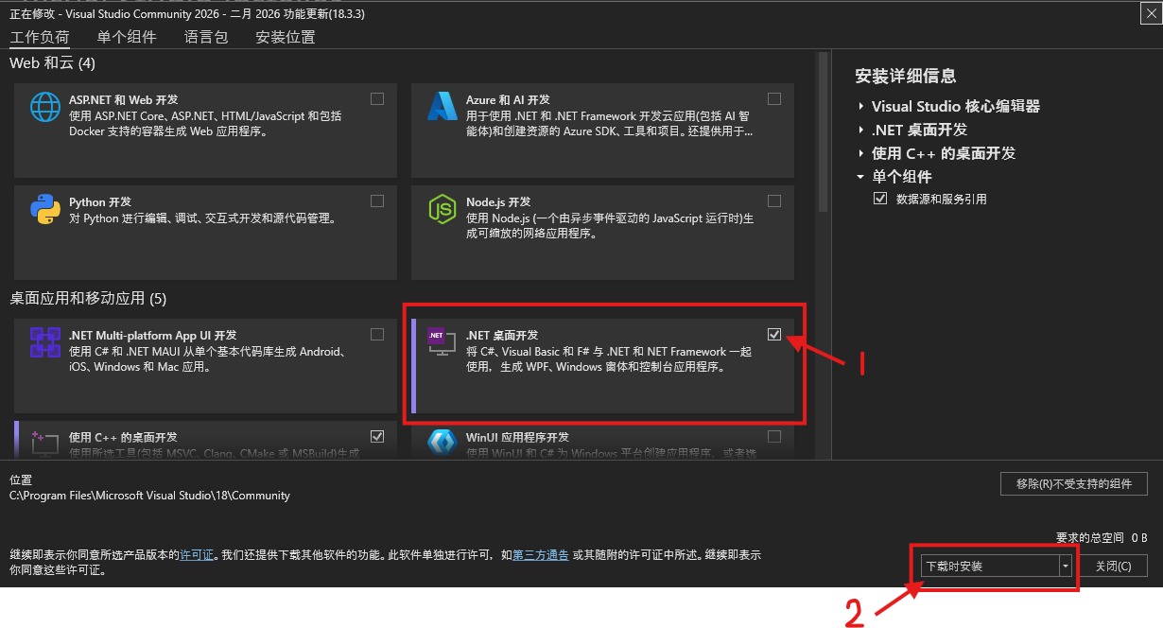Switch to the 单个组件 tab
1163x628 pixels.
click(127, 37)
